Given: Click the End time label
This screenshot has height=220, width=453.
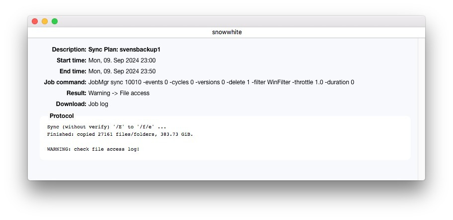Looking at the screenshot, I should pyautogui.click(x=73, y=71).
